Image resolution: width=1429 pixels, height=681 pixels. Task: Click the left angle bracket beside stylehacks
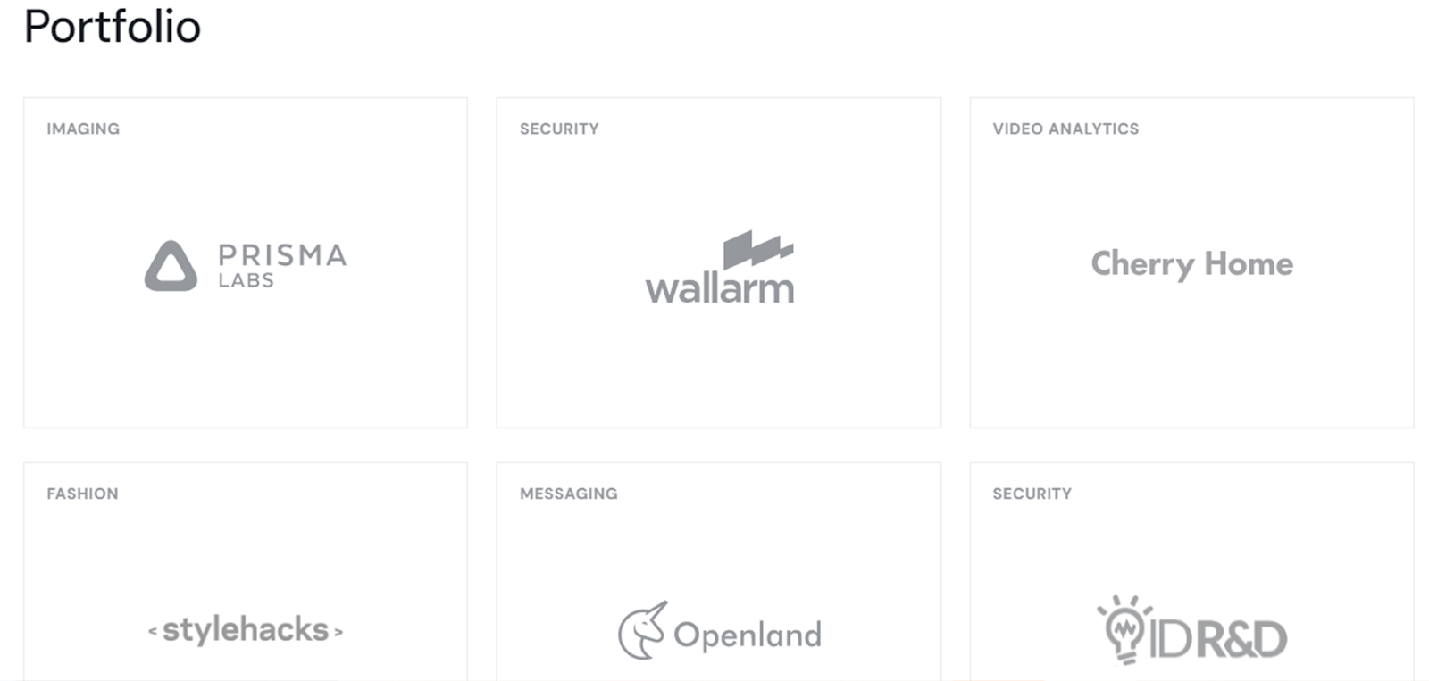(153, 632)
